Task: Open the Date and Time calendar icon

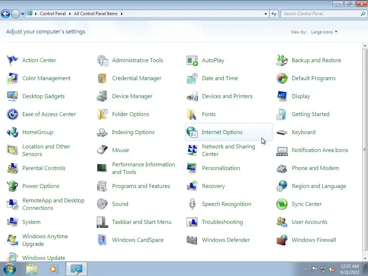Action: pyautogui.click(x=192, y=78)
